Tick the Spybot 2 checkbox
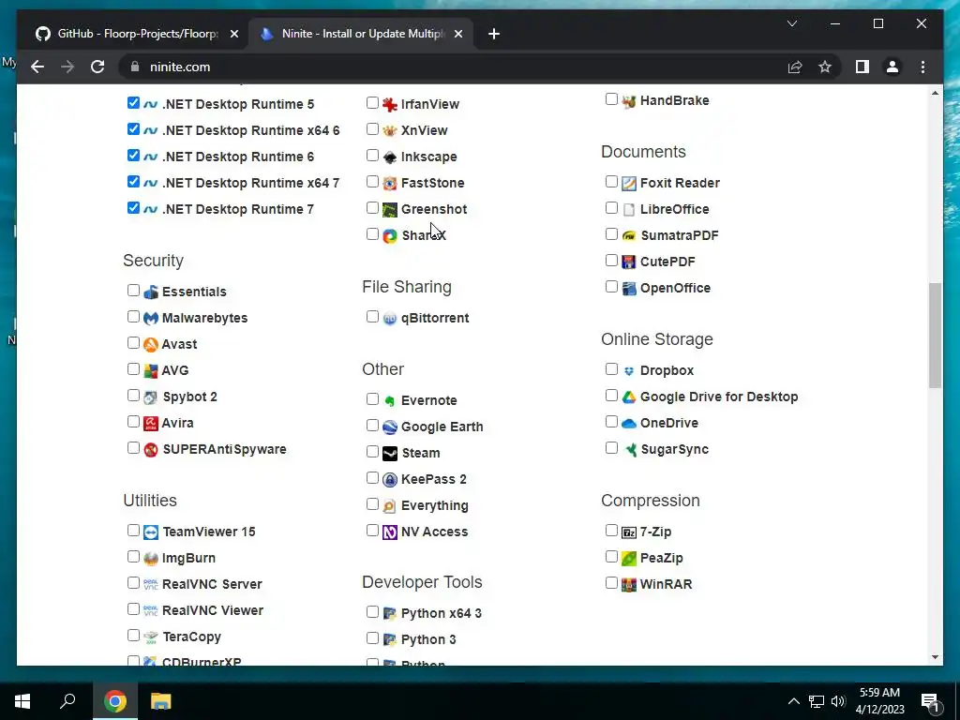 (x=133, y=396)
